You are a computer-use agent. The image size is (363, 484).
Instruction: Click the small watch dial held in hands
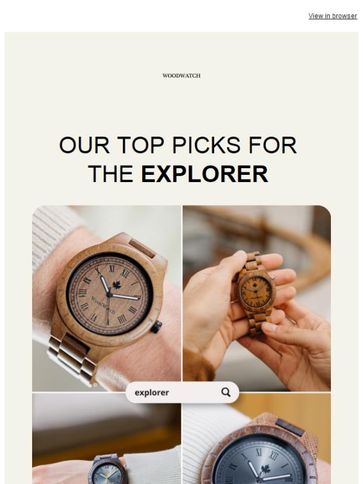(256, 292)
